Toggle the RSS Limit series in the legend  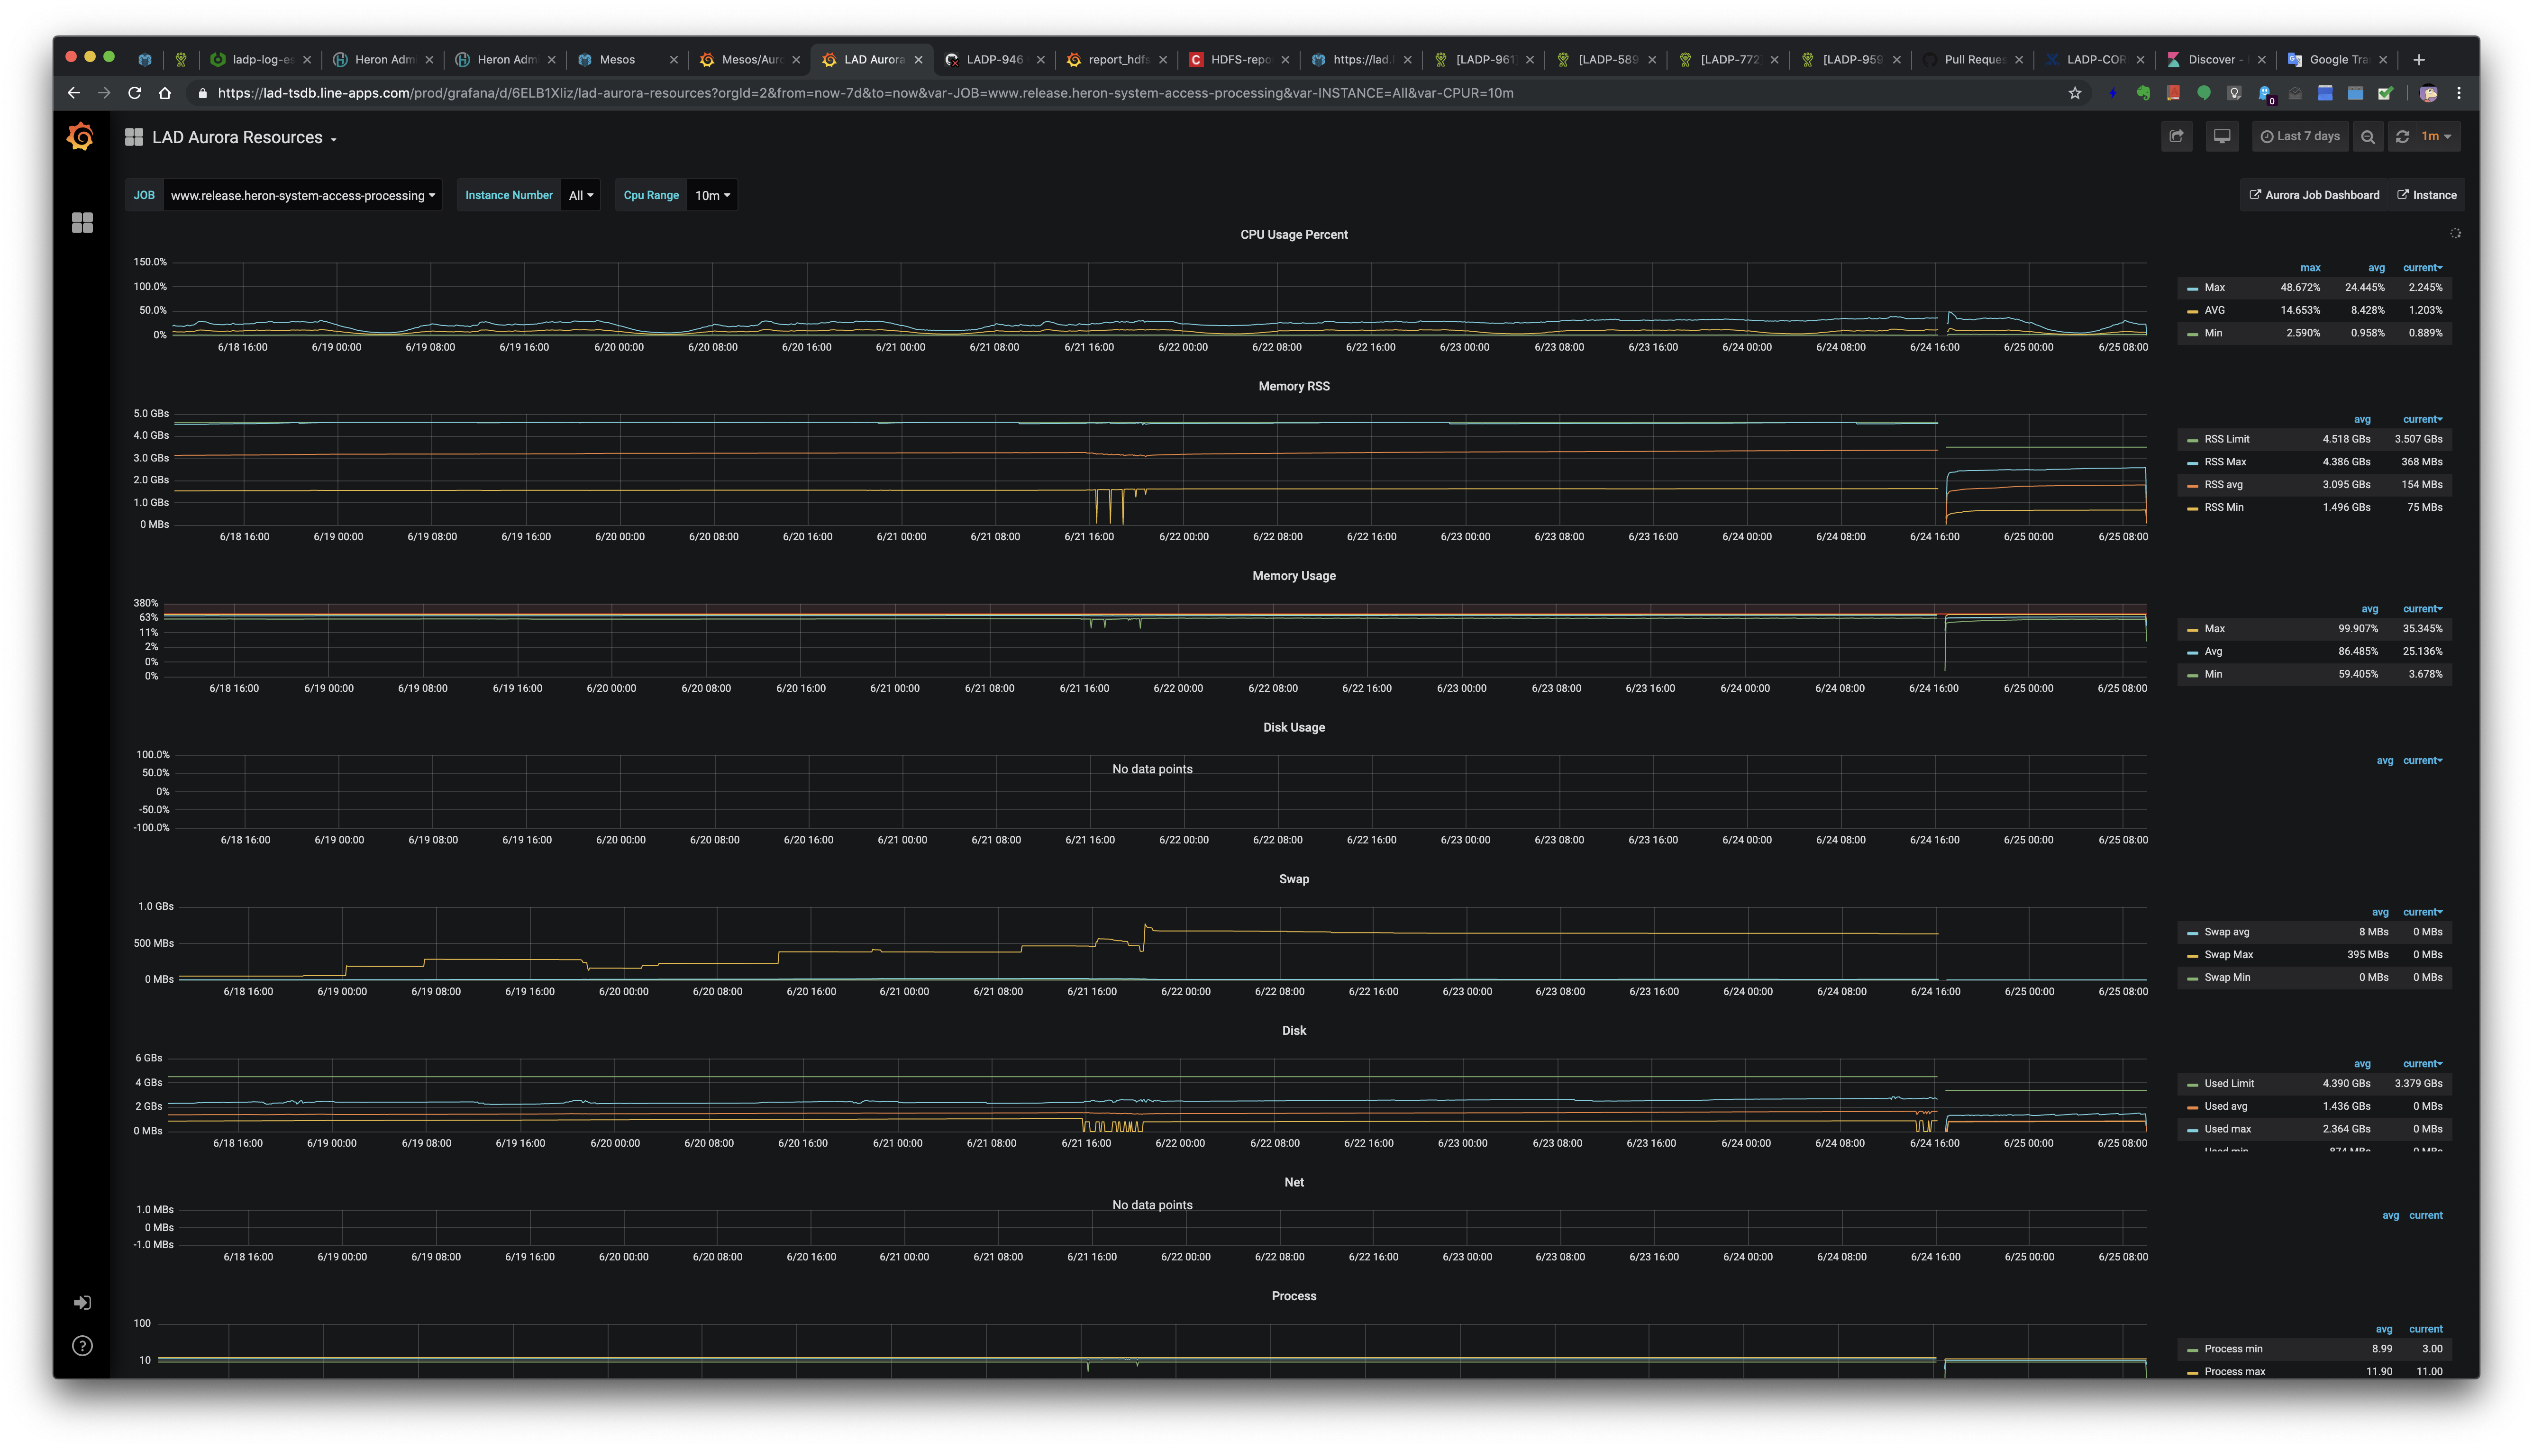[x=2226, y=439]
